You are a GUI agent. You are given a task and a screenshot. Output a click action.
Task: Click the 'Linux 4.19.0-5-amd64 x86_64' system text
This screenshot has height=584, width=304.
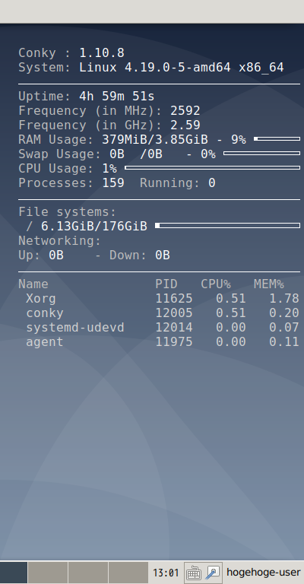point(182,68)
